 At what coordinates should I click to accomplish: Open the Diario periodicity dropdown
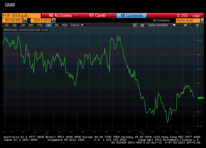pos(77,25)
